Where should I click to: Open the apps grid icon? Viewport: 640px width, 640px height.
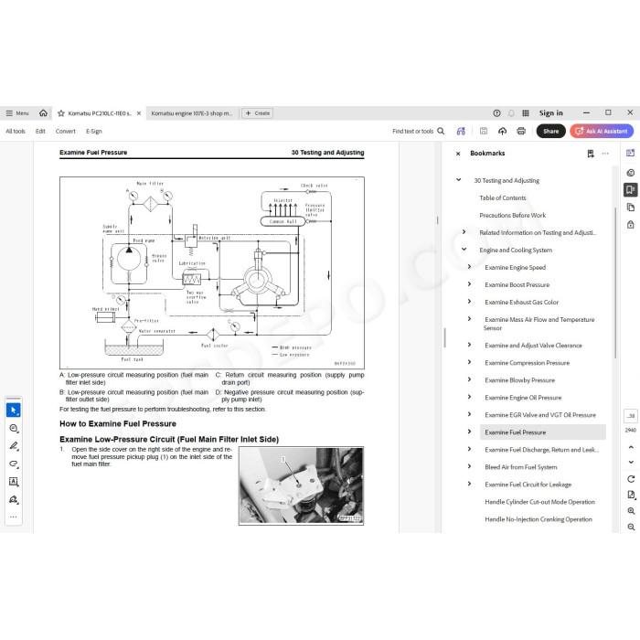526,113
